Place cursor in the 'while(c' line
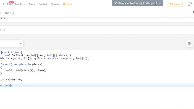The width and height of the screenshot is (194, 109). pyautogui.click(x=6, y=85)
